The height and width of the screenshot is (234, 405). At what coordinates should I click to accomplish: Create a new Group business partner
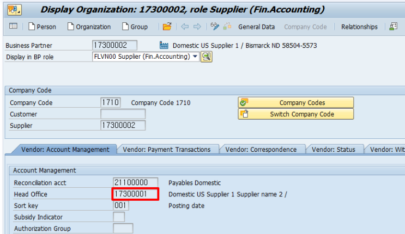pos(135,27)
